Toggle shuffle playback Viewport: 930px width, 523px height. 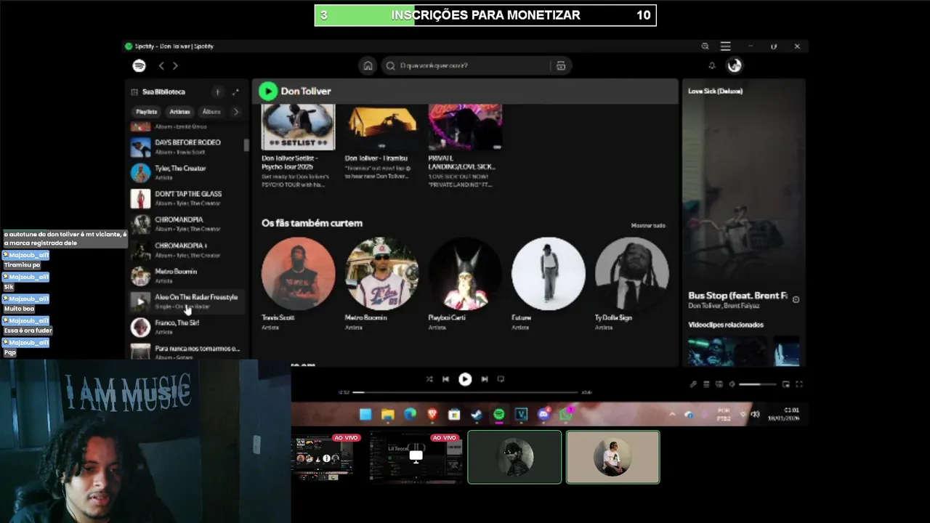(429, 378)
